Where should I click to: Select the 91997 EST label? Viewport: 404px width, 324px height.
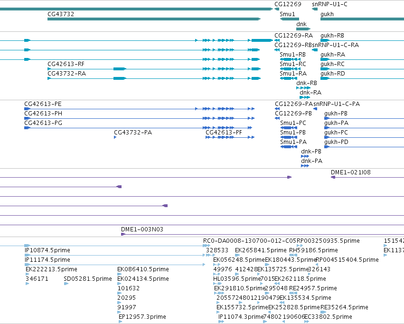[127, 308]
